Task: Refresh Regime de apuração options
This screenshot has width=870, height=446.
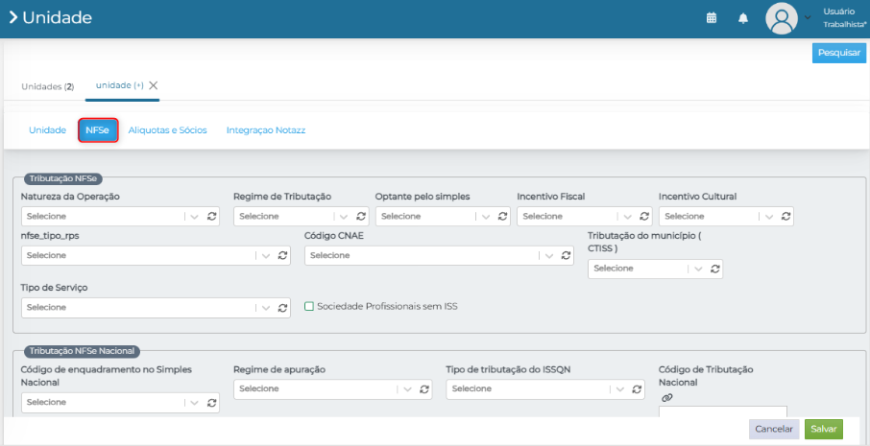Action: point(424,389)
